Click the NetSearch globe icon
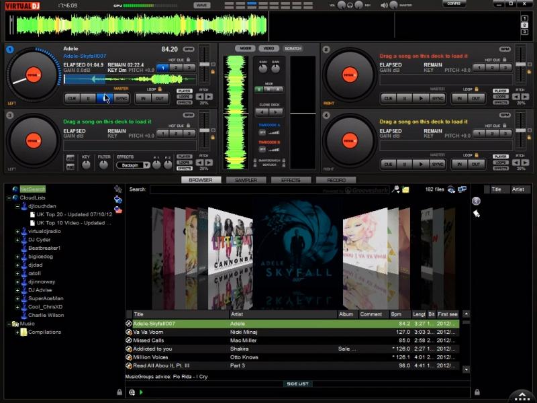The image size is (537, 403). point(15,189)
